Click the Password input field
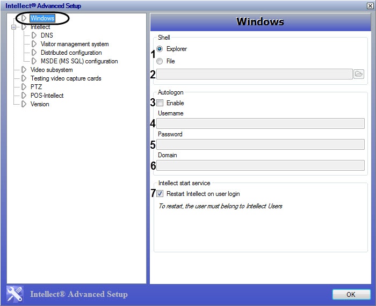 261,144
